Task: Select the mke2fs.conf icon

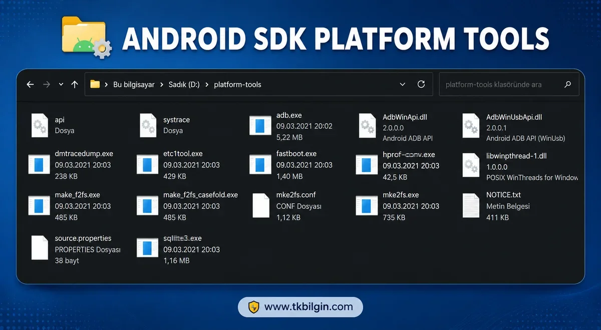Action: pos(261,205)
